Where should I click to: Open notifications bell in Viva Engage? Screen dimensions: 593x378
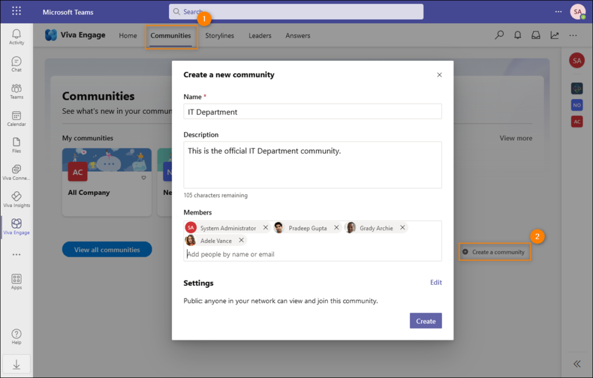517,35
